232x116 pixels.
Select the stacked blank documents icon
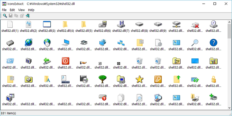pos(121,98)
